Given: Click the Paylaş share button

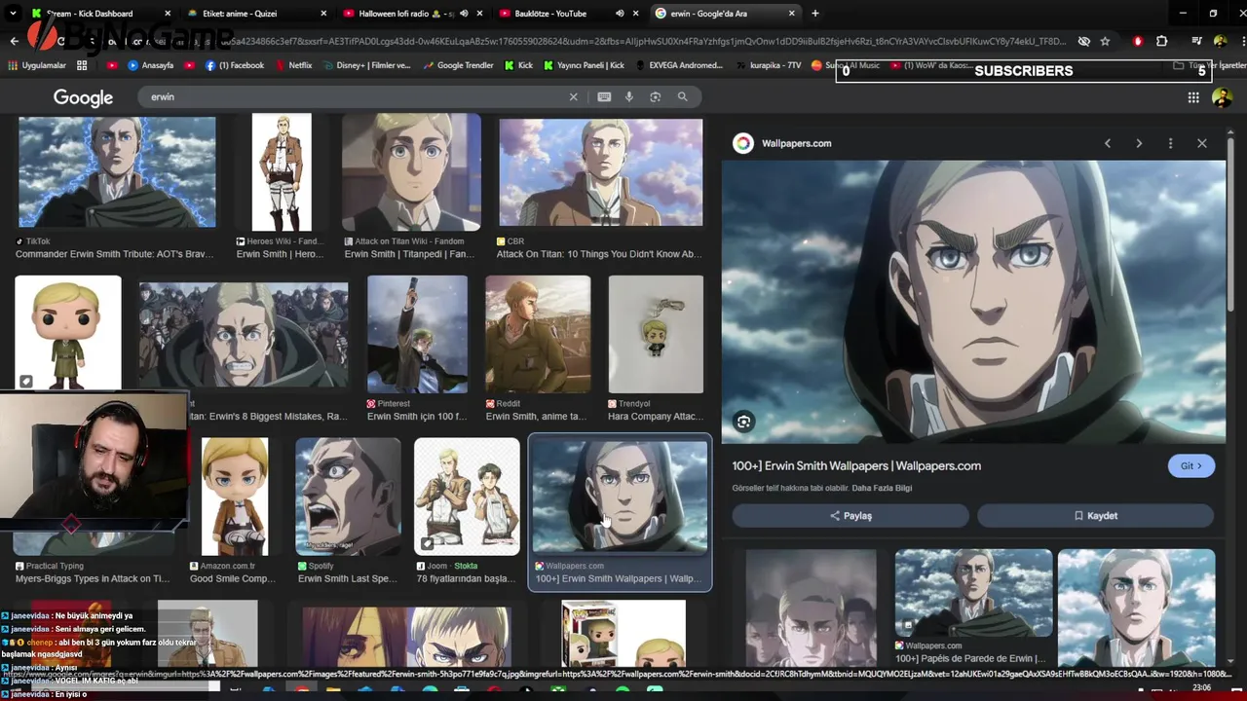Looking at the screenshot, I should click(850, 515).
